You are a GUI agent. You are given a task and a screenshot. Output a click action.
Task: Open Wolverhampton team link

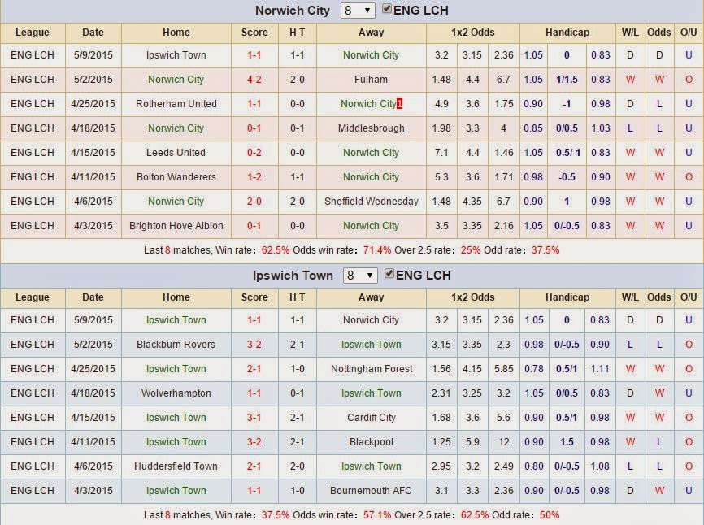(x=176, y=393)
